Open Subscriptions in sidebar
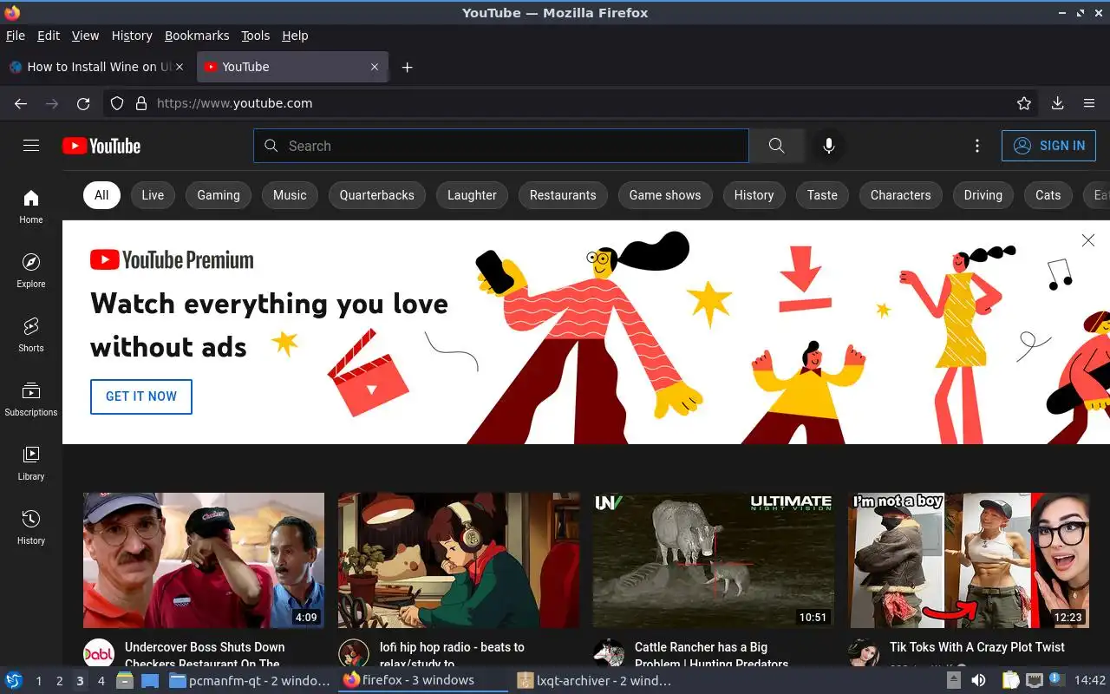Image resolution: width=1110 pixels, height=694 pixels. 31,399
